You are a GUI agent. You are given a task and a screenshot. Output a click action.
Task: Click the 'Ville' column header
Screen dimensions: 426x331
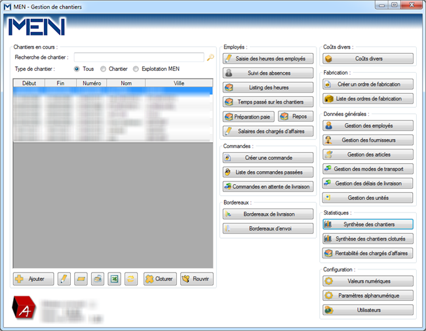(178, 83)
